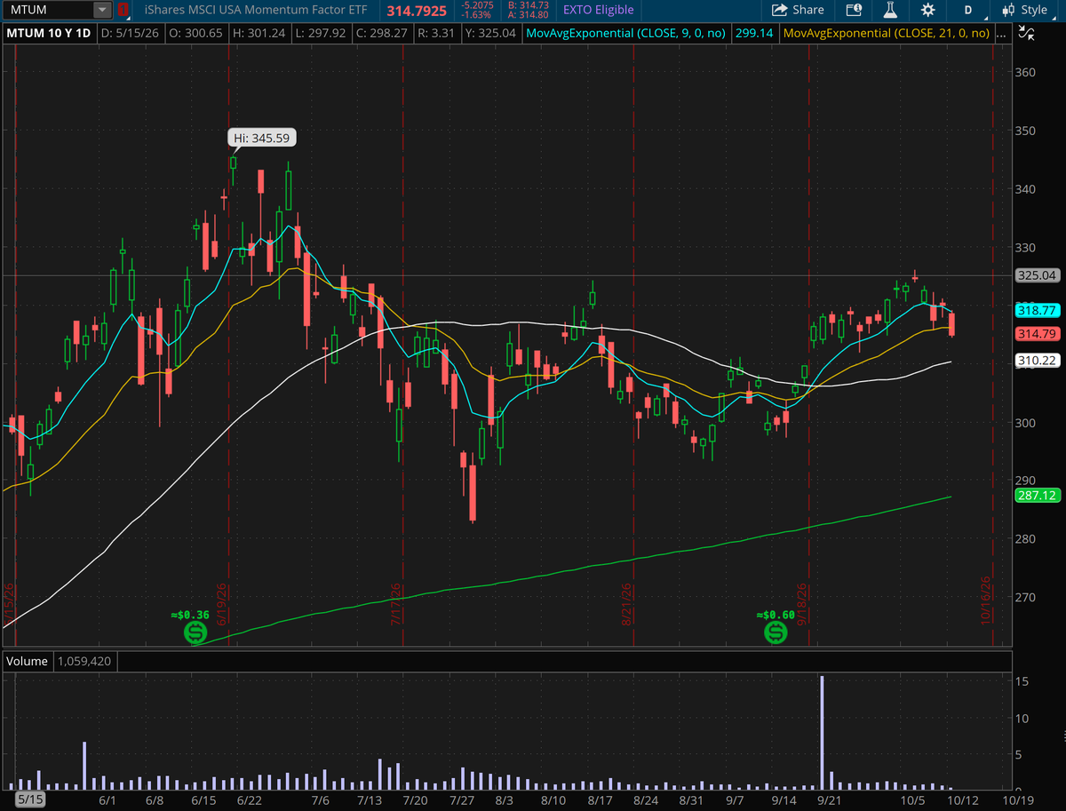The height and width of the screenshot is (811, 1066).
Task: Click the 8/21/26 expiration marker label
Action: pyautogui.click(x=626, y=604)
